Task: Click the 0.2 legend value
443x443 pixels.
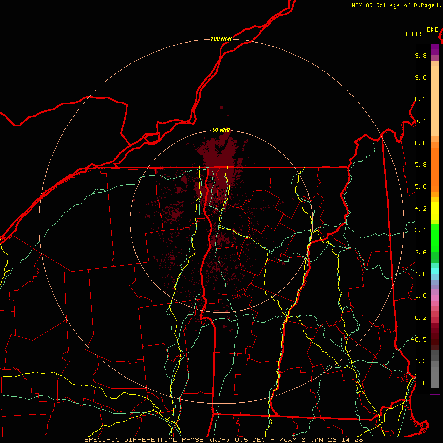Action: tap(421, 318)
